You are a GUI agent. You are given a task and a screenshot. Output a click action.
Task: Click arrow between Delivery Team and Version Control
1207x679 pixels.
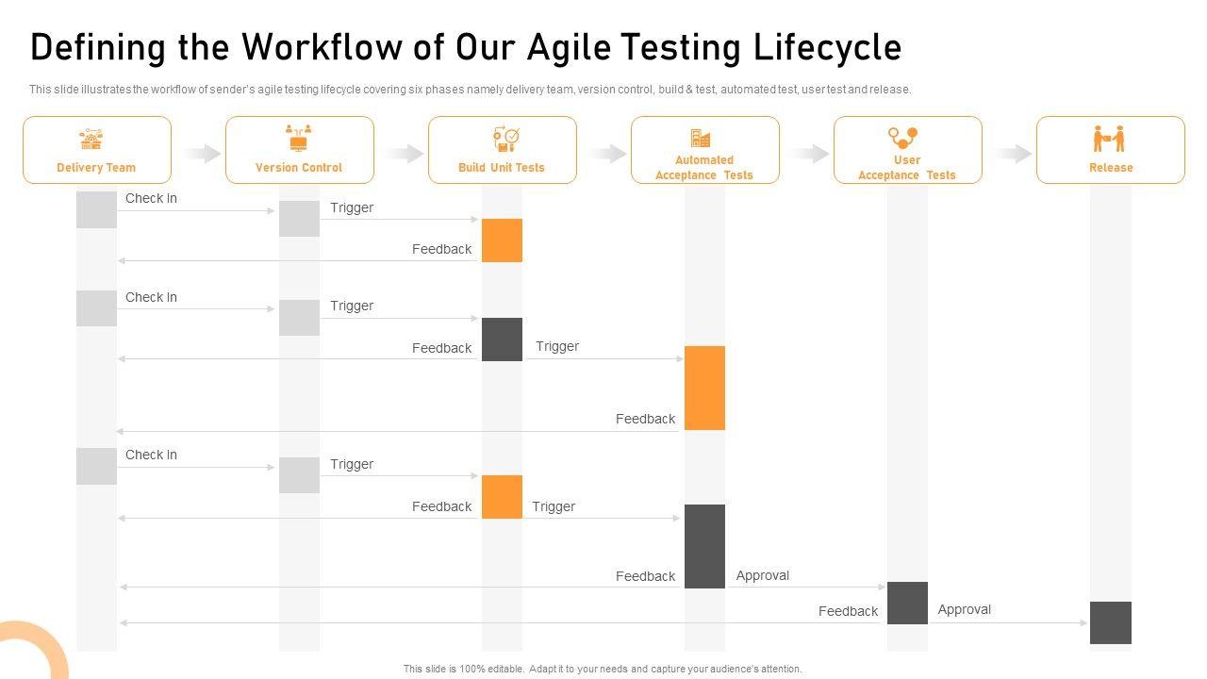click(199, 153)
